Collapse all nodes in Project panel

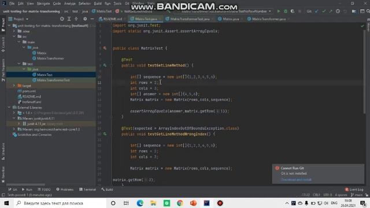coord(76,19)
